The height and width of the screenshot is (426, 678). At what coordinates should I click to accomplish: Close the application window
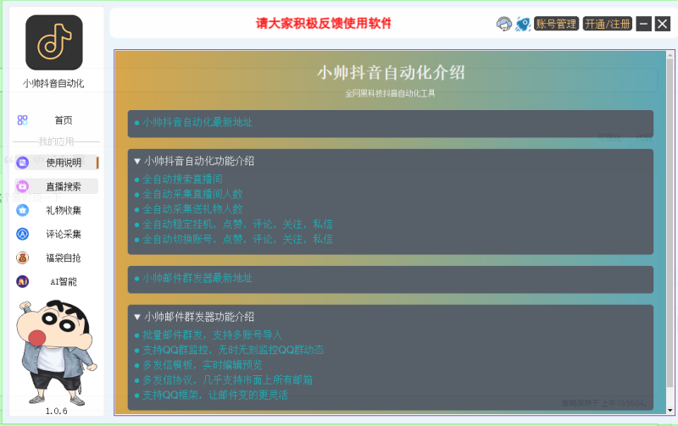tap(663, 24)
